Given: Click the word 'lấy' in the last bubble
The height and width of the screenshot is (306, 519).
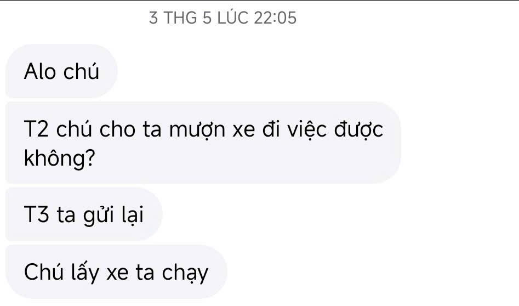Looking at the screenshot, I should pos(85,273).
